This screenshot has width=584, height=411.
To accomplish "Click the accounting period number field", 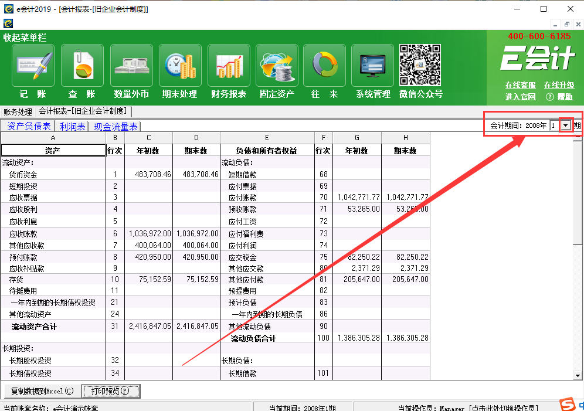I will click(555, 125).
